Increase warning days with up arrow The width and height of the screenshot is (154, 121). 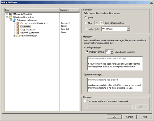tap(112, 51)
